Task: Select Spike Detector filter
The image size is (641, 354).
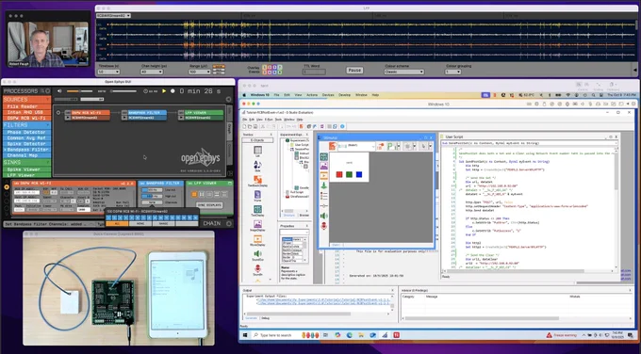Action: 27,144
